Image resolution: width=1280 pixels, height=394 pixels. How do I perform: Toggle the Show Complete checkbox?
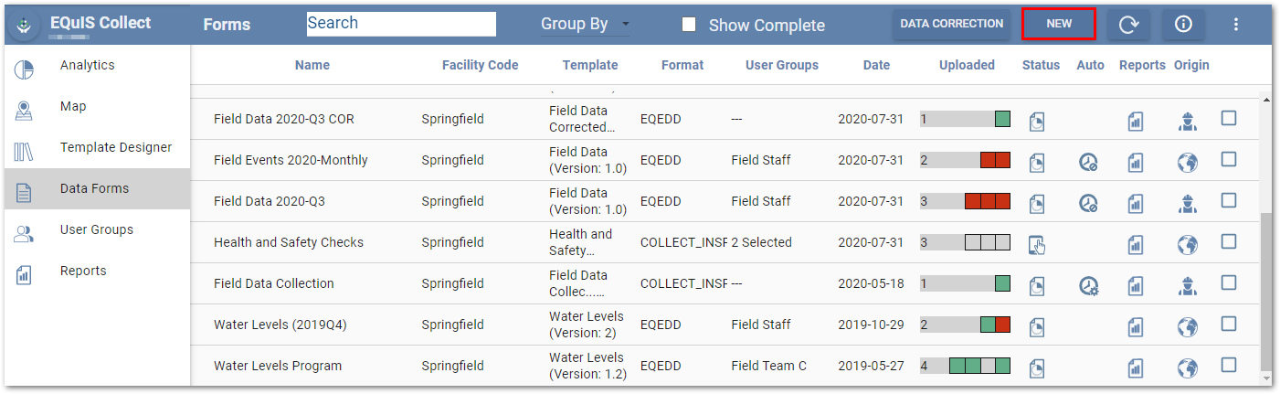pos(689,25)
